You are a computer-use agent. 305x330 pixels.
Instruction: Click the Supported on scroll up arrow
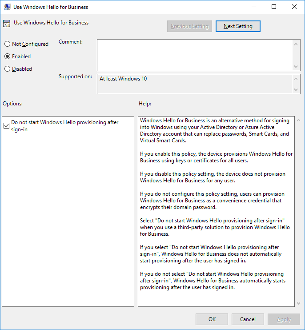pos(297,79)
